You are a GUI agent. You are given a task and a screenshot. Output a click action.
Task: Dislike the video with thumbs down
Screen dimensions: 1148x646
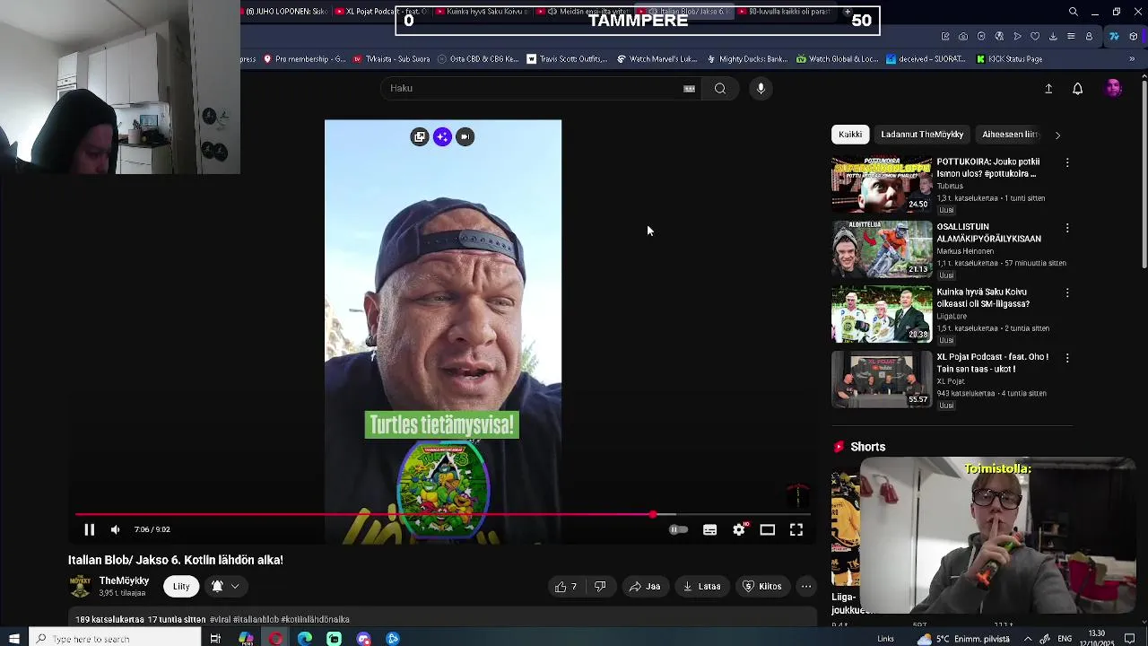tap(600, 587)
